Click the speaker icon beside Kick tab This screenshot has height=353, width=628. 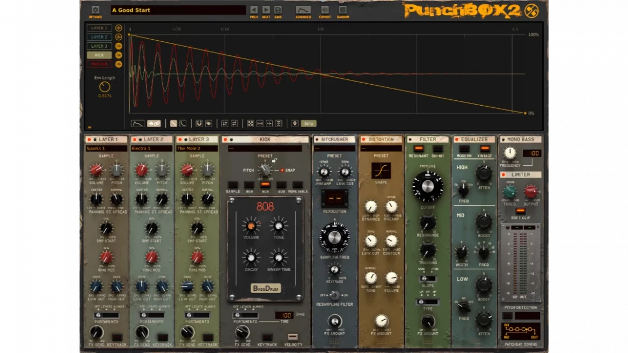coord(119,55)
